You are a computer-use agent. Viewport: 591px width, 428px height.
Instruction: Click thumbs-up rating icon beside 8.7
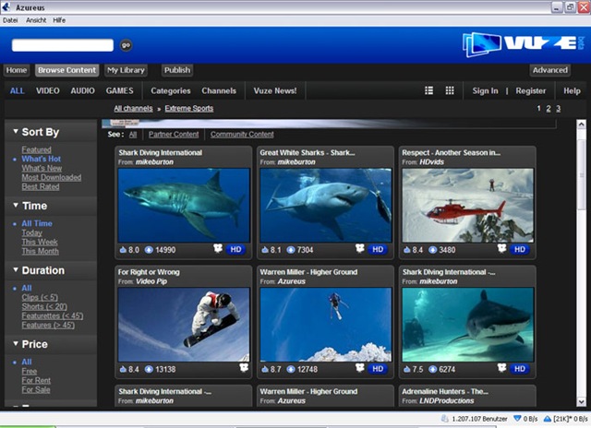[x=265, y=369]
